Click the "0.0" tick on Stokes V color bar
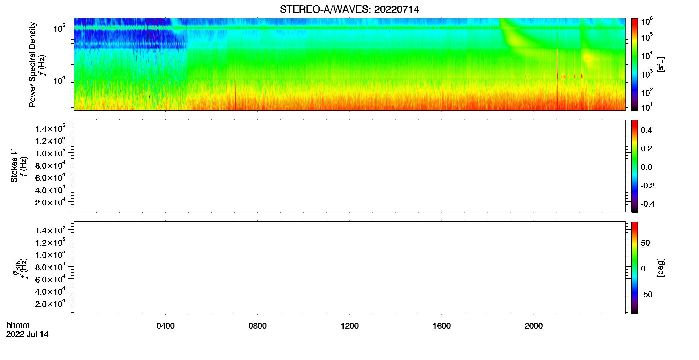Image resolution: width=699 pixels, height=360 pixels. click(x=646, y=167)
